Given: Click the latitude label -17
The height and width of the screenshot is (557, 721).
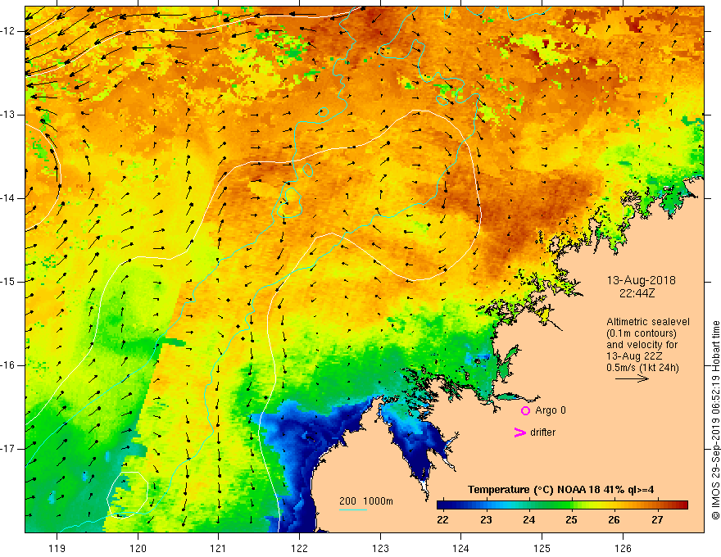Looking at the screenshot, I should click(x=8, y=449).
